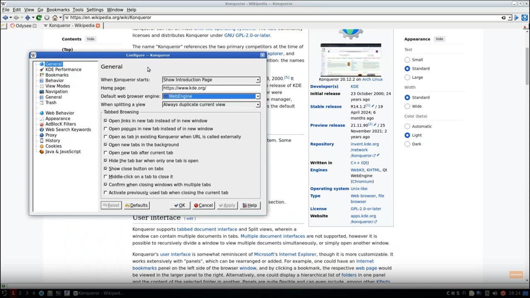
Task: Open the file manager taskbar icon
Action: (50, 293)
